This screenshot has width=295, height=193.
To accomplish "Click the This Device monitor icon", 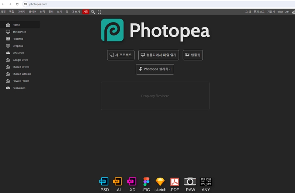I will coord(8,32).
